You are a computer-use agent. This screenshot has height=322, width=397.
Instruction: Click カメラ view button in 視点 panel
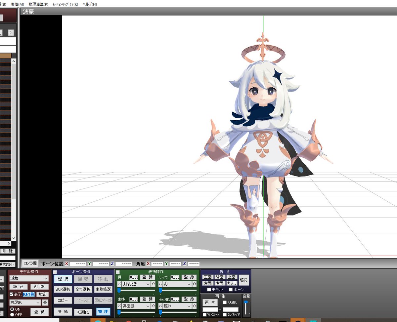click(232, 283)
